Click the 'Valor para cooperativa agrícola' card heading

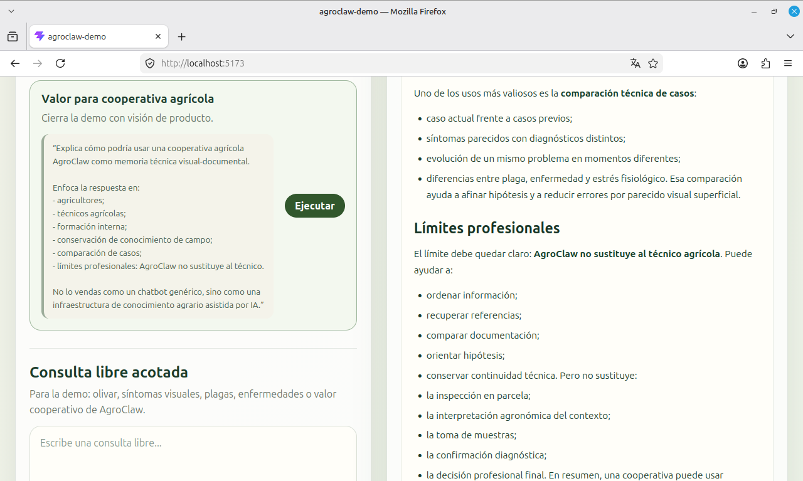click(128, 98)
